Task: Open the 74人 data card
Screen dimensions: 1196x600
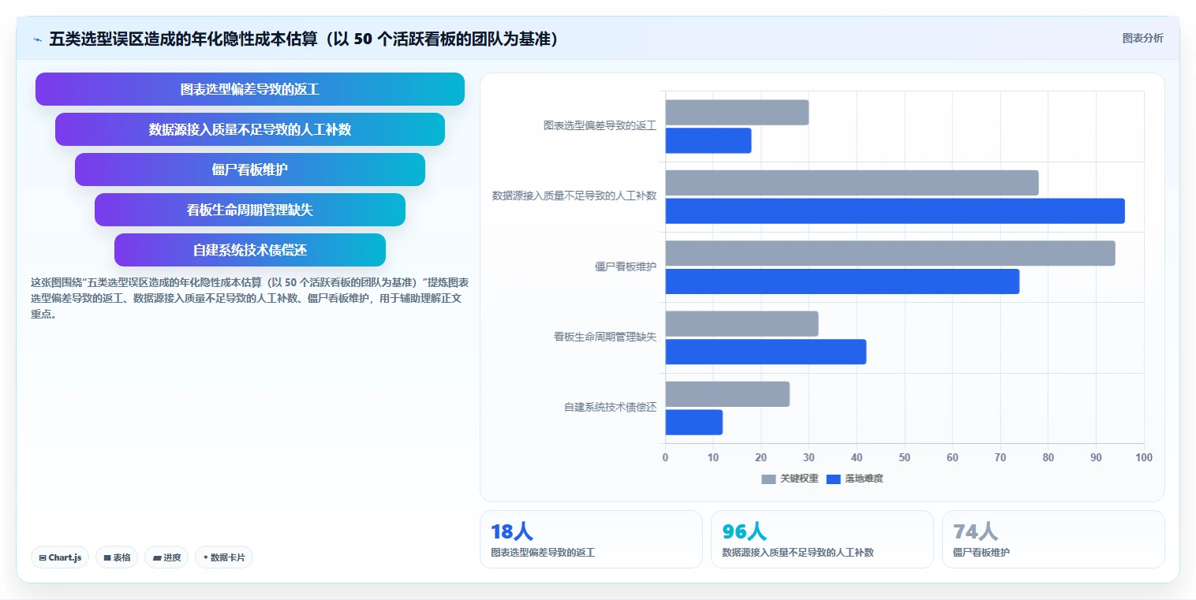Action: tap(1053, 539)
